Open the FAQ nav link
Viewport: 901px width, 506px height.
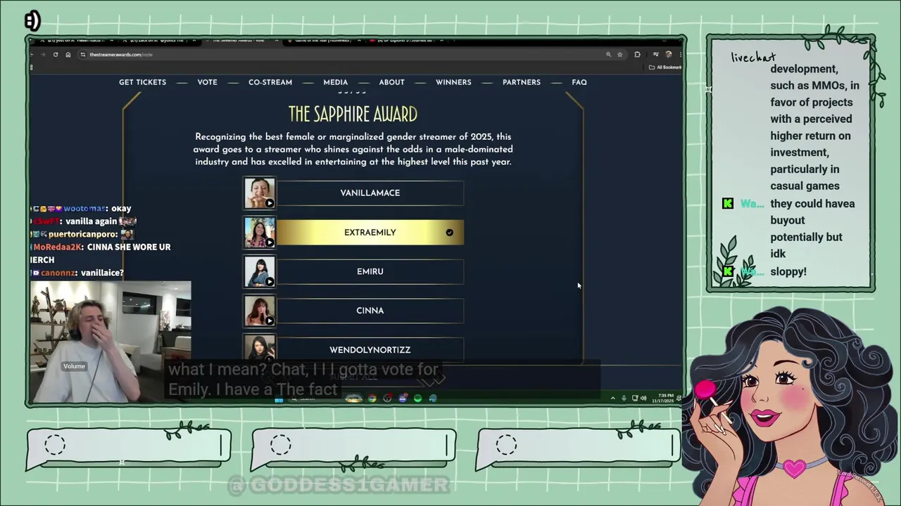coord(579,82)
